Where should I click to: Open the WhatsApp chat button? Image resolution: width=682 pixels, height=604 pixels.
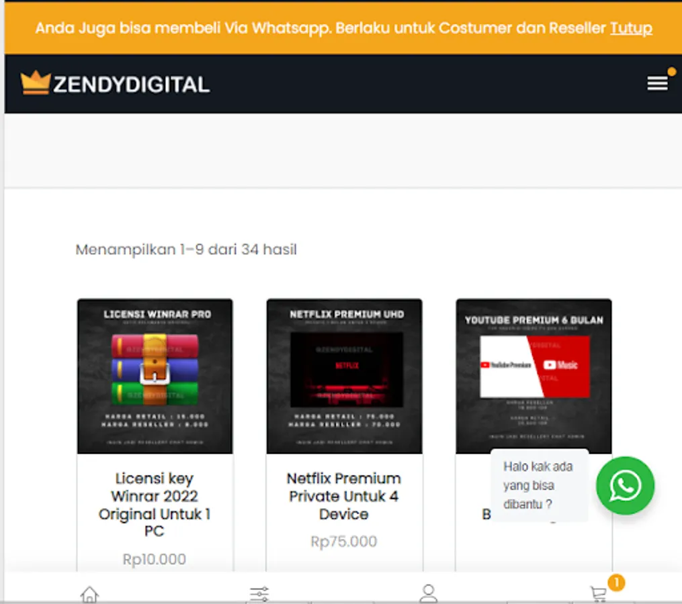[625, 485]
